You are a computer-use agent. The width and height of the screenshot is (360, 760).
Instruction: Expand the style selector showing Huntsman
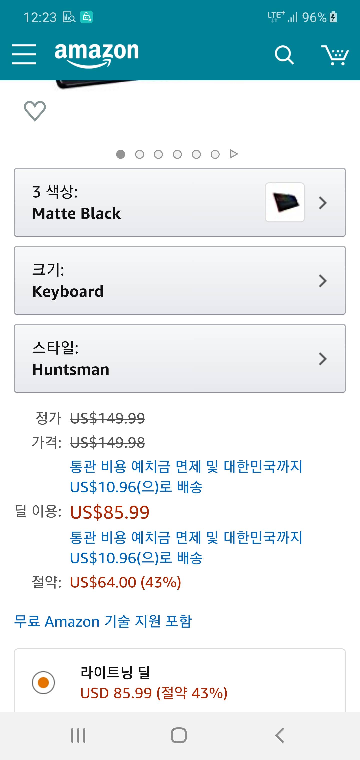[x=180, y=358]
